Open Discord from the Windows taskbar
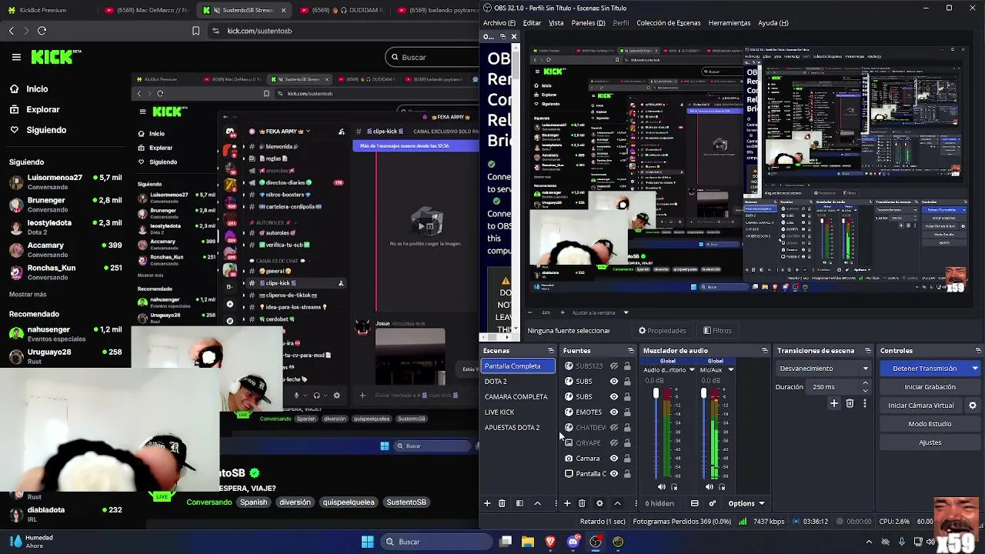 pos(573,542)
